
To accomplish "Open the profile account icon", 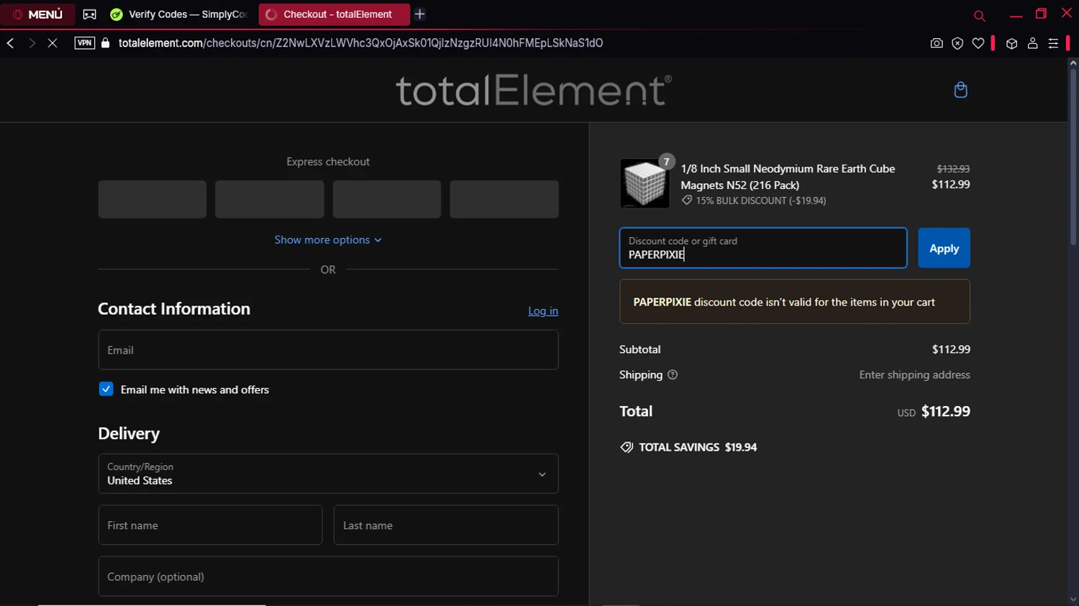I will click(x=1033, y=44).
